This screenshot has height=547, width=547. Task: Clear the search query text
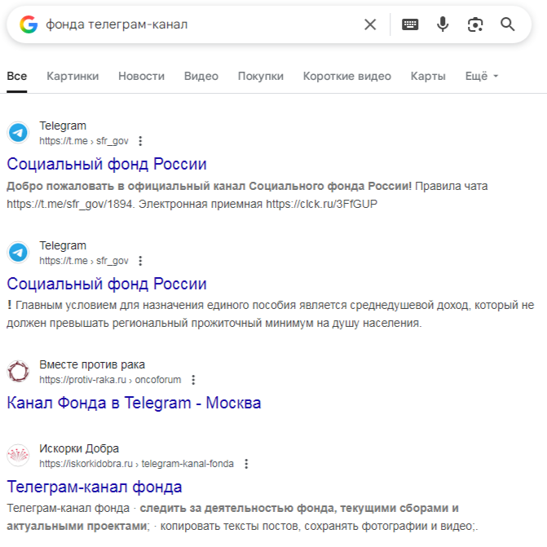(370, 24)
